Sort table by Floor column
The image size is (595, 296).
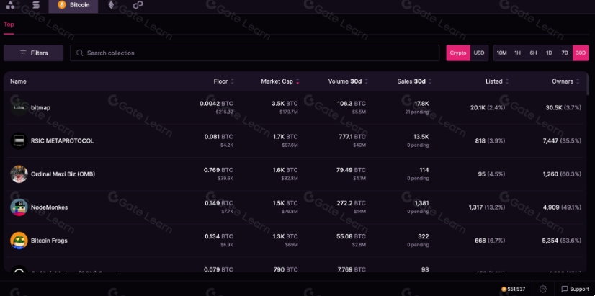223,81
